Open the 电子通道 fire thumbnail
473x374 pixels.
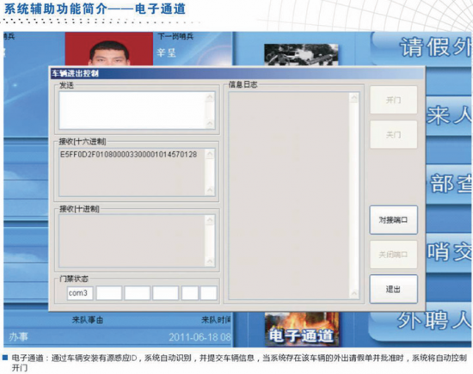[302, 329]
